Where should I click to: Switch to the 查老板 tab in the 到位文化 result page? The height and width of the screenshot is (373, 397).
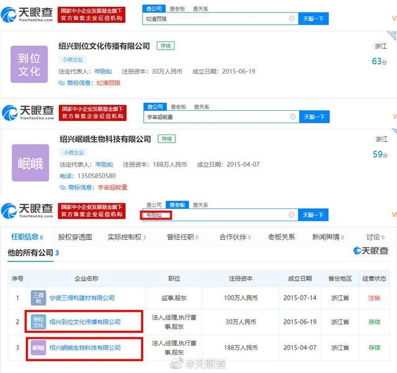click(177, 9)
